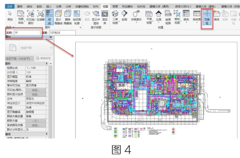Viewport: 240px width, 158px height.
Task: Click 剖切面轮廓 (Cut Profile) tool
Action: tap(77, 17)
